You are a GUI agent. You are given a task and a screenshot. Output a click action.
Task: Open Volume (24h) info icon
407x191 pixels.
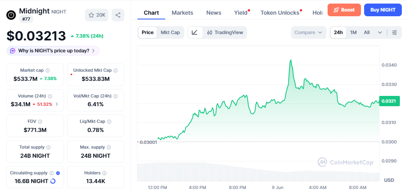[50, 96]
